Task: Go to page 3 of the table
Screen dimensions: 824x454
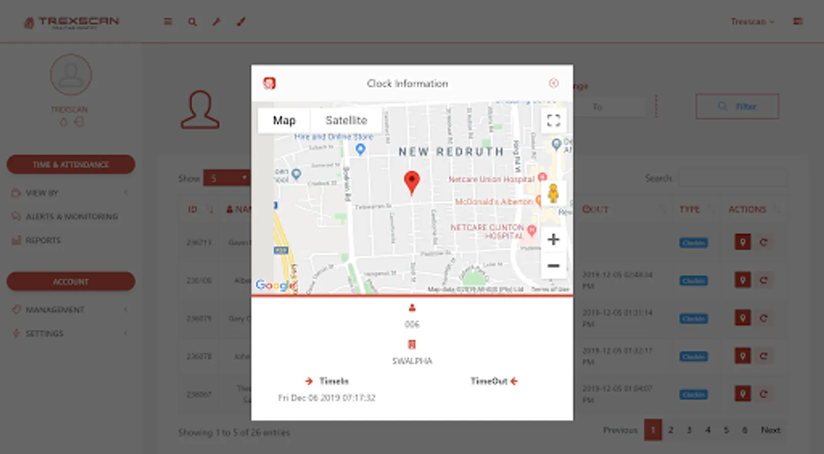Action: (689, 430)
